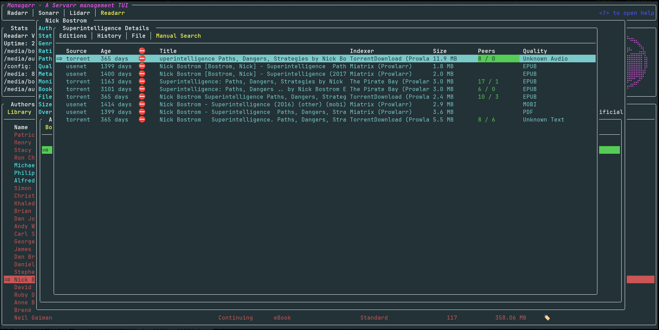Switch to the History tab
Image resolution: width=659 pixels, height=330 pixels.
(x=109, y=36)
